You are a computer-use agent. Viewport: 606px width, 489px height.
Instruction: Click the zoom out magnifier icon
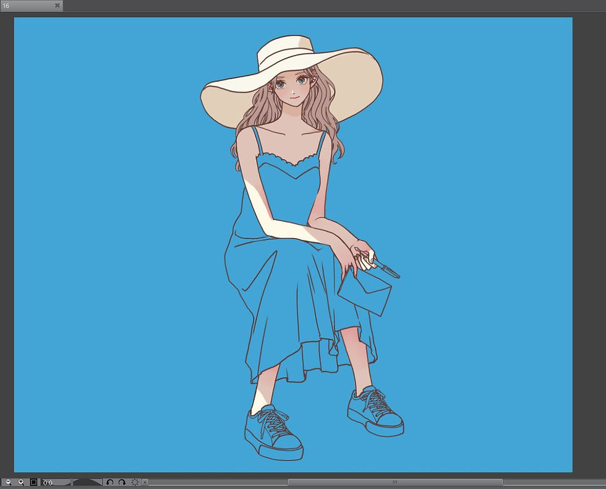click(7, 482)
